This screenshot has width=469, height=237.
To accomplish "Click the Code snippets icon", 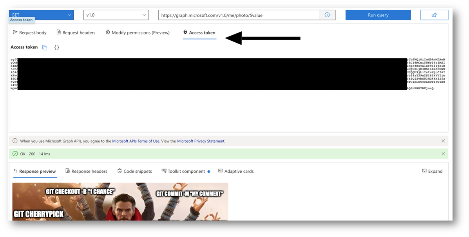I will point(120,171).
